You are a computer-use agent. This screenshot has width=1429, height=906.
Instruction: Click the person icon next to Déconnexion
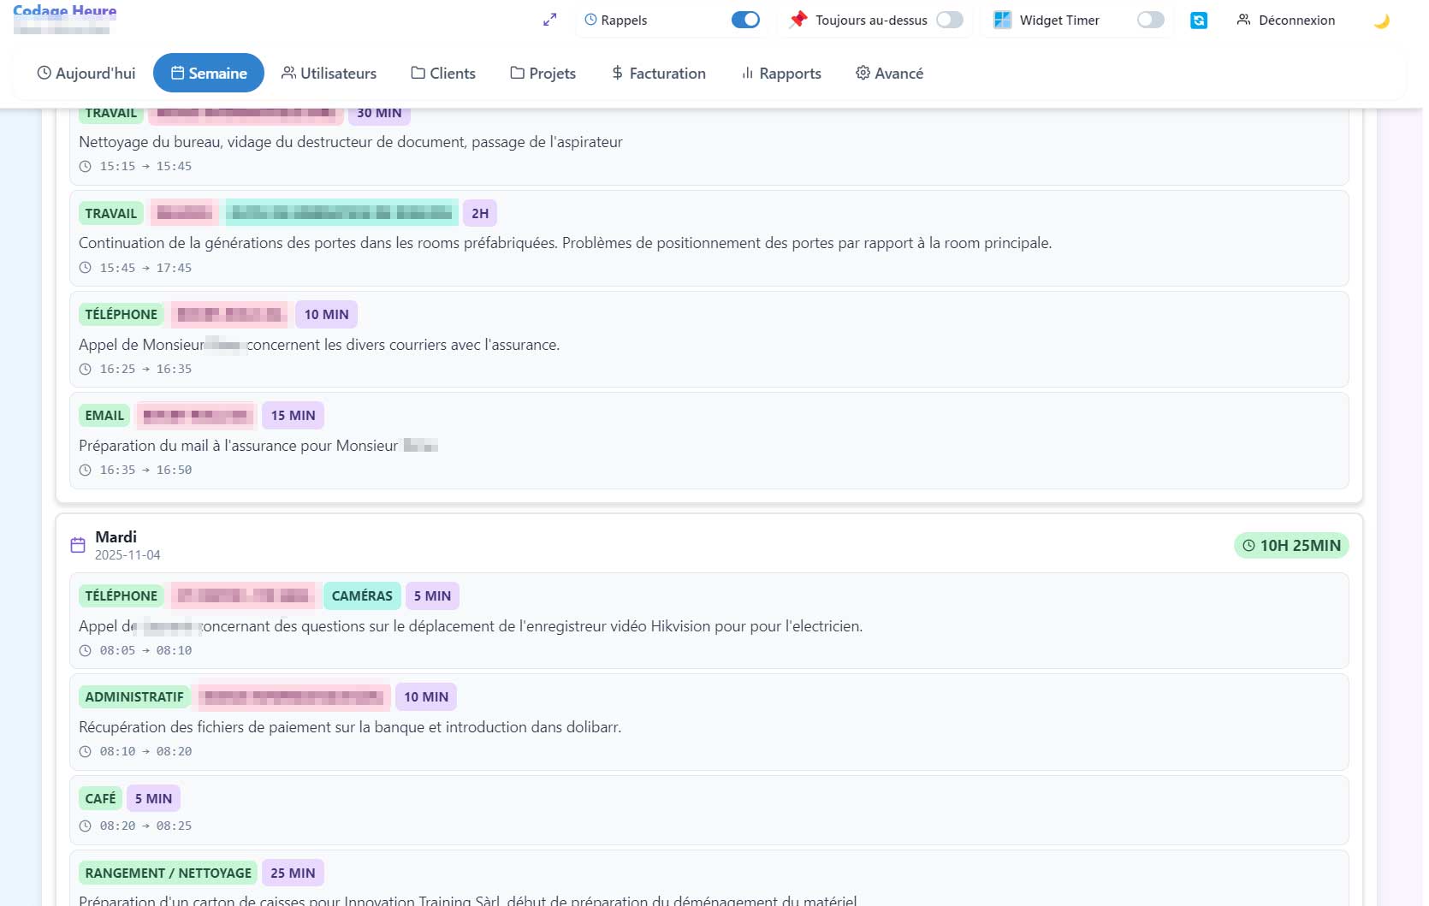click(1242, 20)
